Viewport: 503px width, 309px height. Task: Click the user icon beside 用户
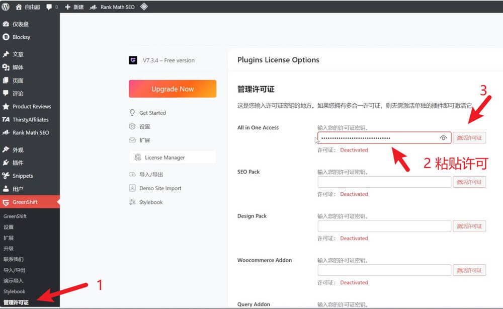6,189
